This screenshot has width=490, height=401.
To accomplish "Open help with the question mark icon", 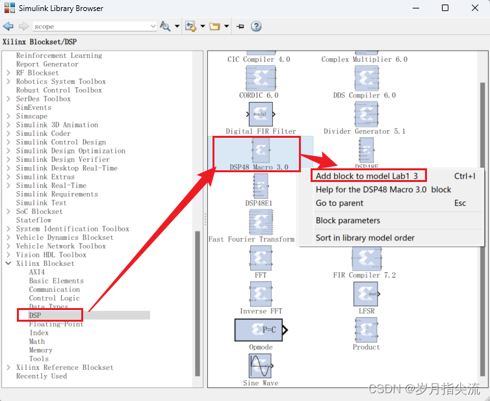I will (x=256, y=26).
